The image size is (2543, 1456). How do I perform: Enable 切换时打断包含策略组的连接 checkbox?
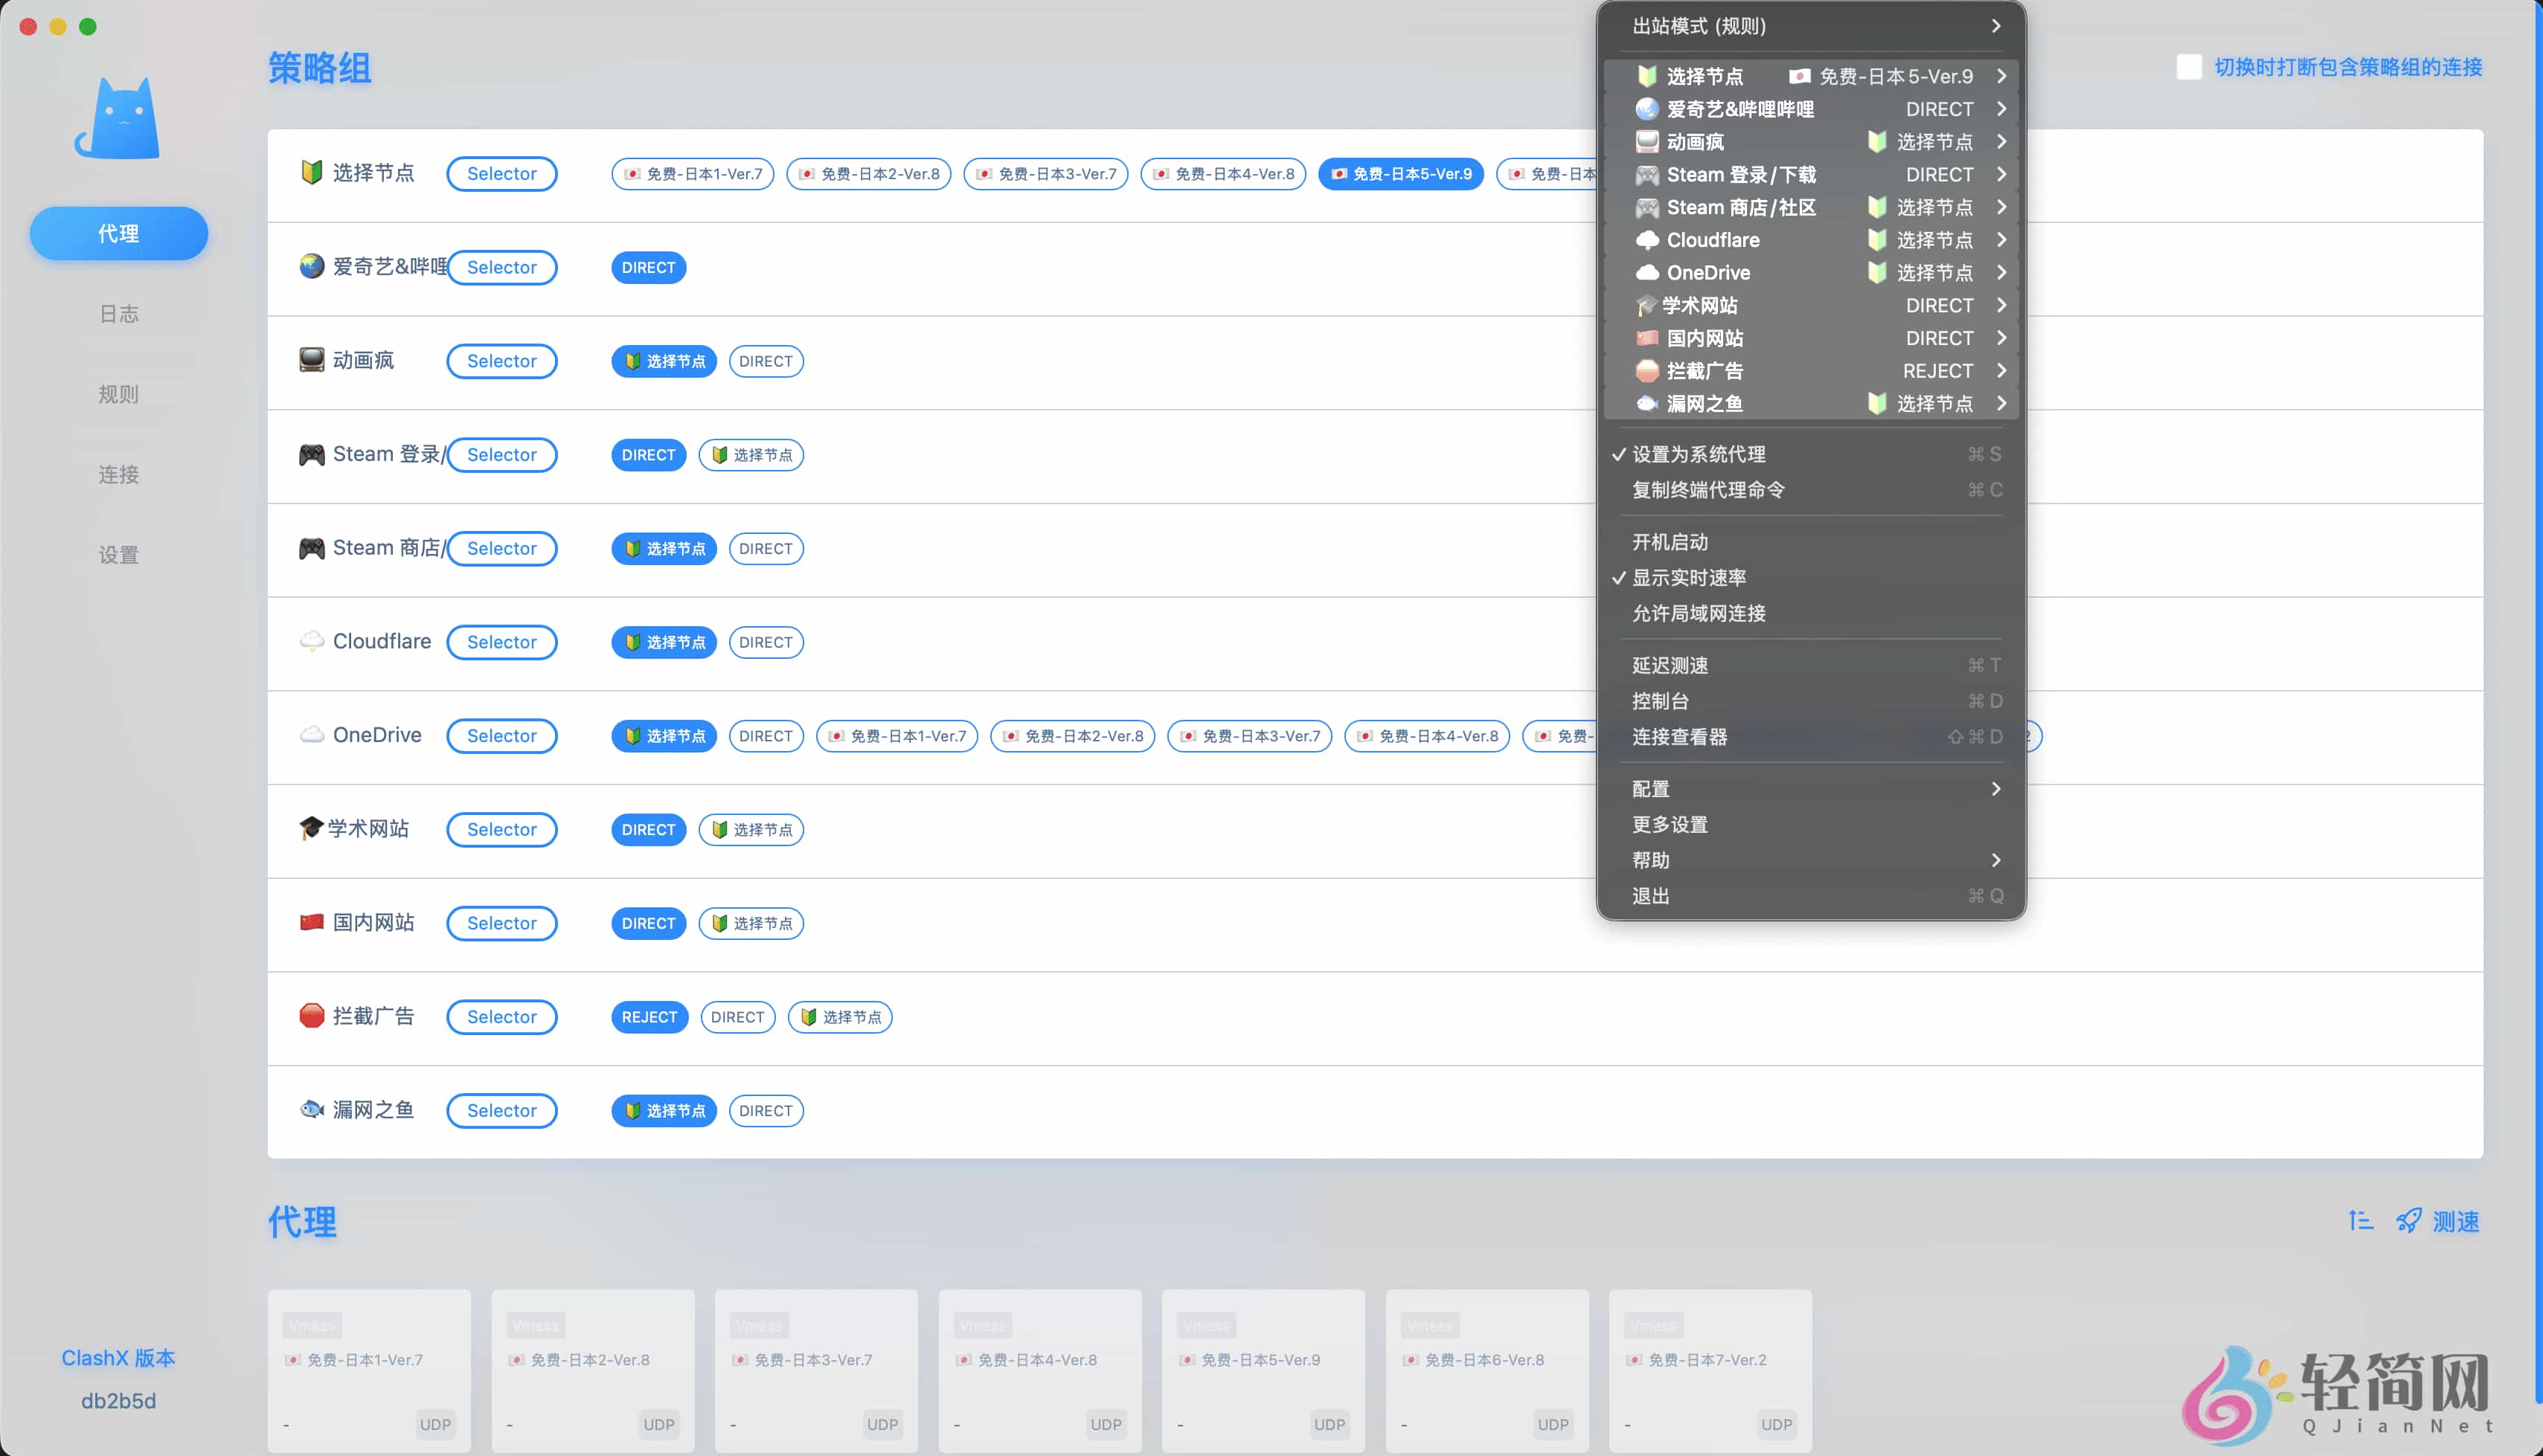2189,67
